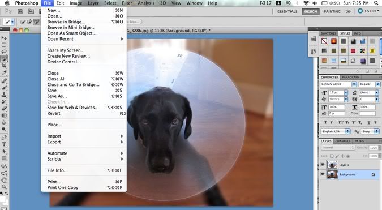This screenshot has height=210, width=382.
Task: Hide the Layer 1 layer
Action: pyautogui.click(x=323, y=165)
